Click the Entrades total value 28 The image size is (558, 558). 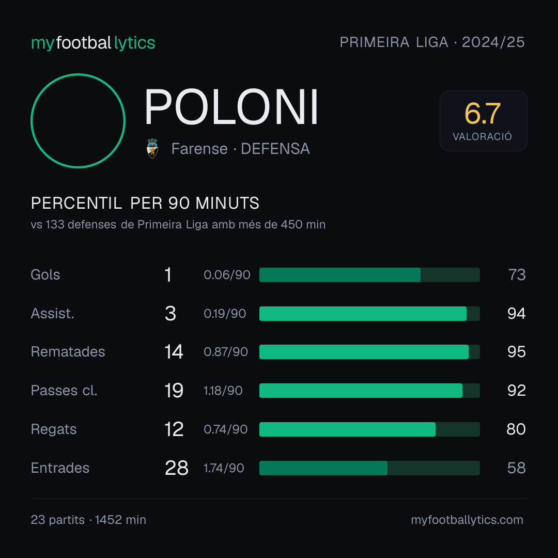177,468
